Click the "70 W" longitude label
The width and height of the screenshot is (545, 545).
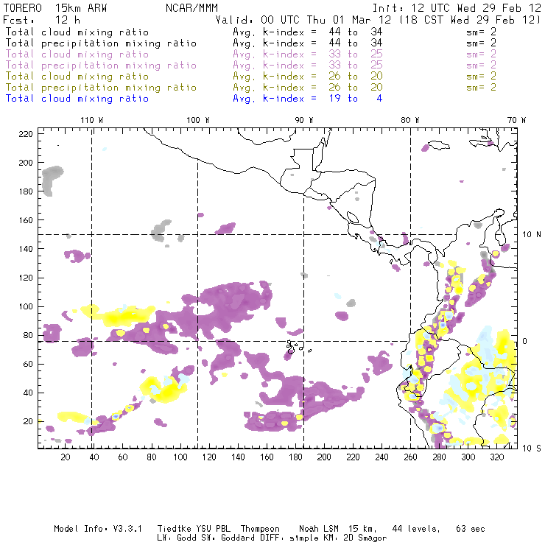[516, 120]
